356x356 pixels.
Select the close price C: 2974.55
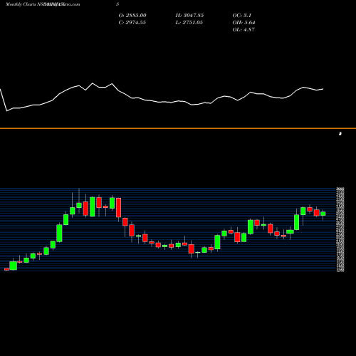tap(132, 23)
